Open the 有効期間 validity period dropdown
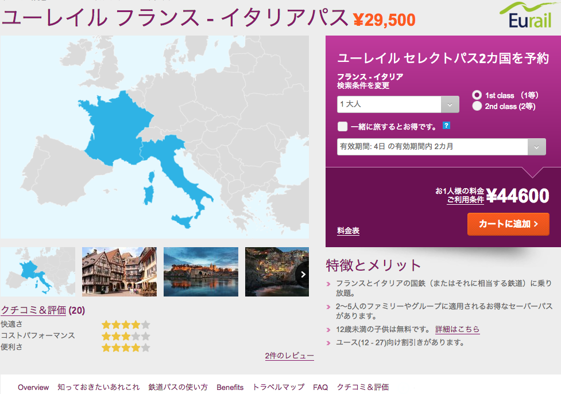This screenshot has width=561, height=394. click(x=441, y=147)
